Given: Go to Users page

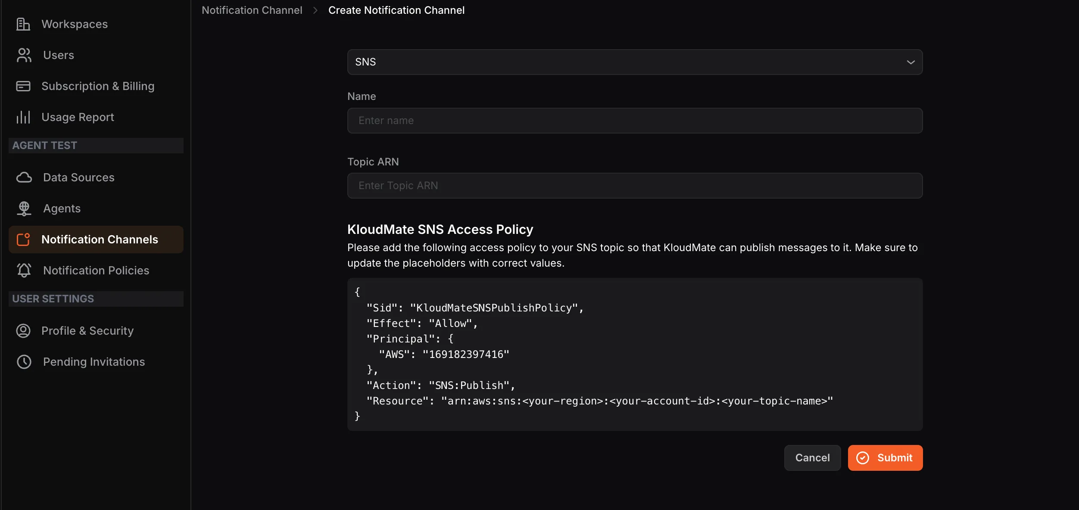Looking at the screenshot, I should coord(96,55).
